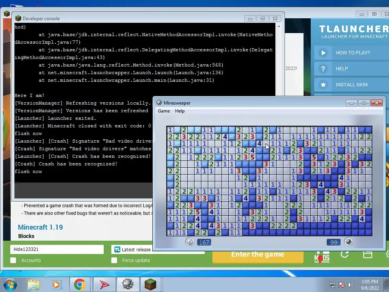
Task: Click the 'Minecraft closed with exit code' line
Action: (x=83, y=126)
